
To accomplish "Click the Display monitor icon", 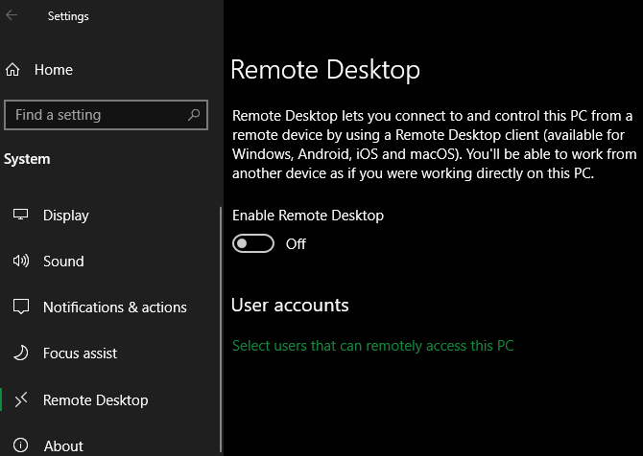I will pos(21,216).
